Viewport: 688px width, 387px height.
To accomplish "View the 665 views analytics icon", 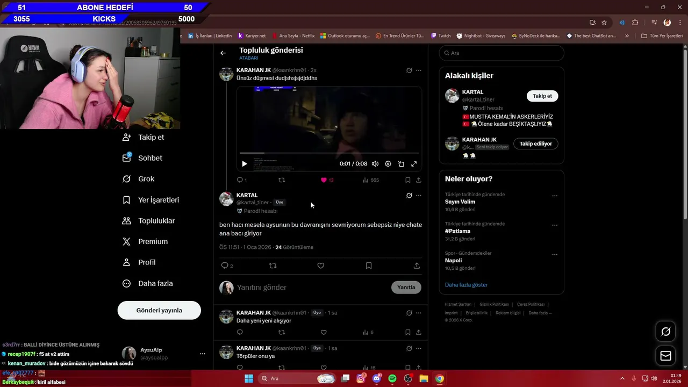I will pyautogui.click(x=371, y=180).
